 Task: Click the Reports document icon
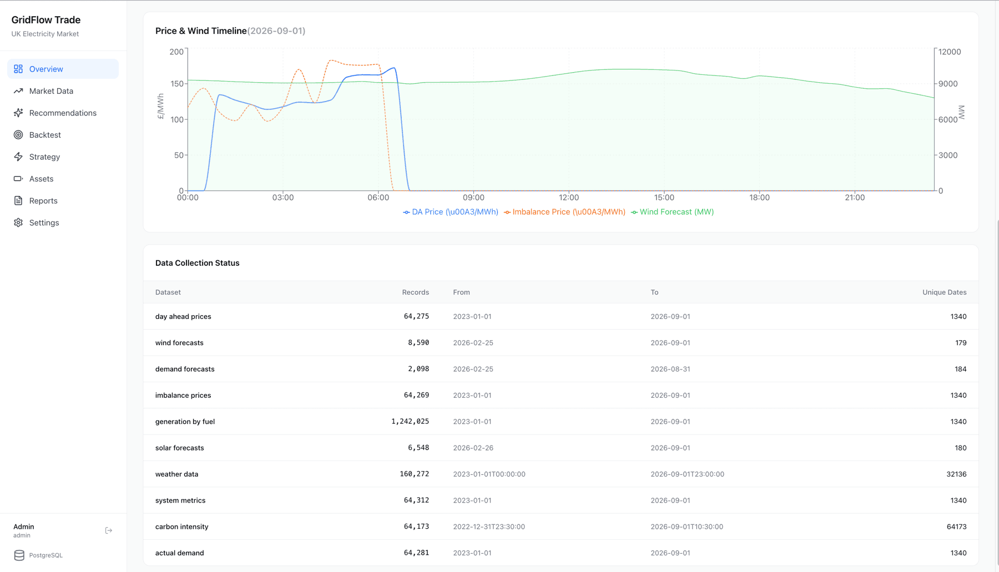(18, 201)
